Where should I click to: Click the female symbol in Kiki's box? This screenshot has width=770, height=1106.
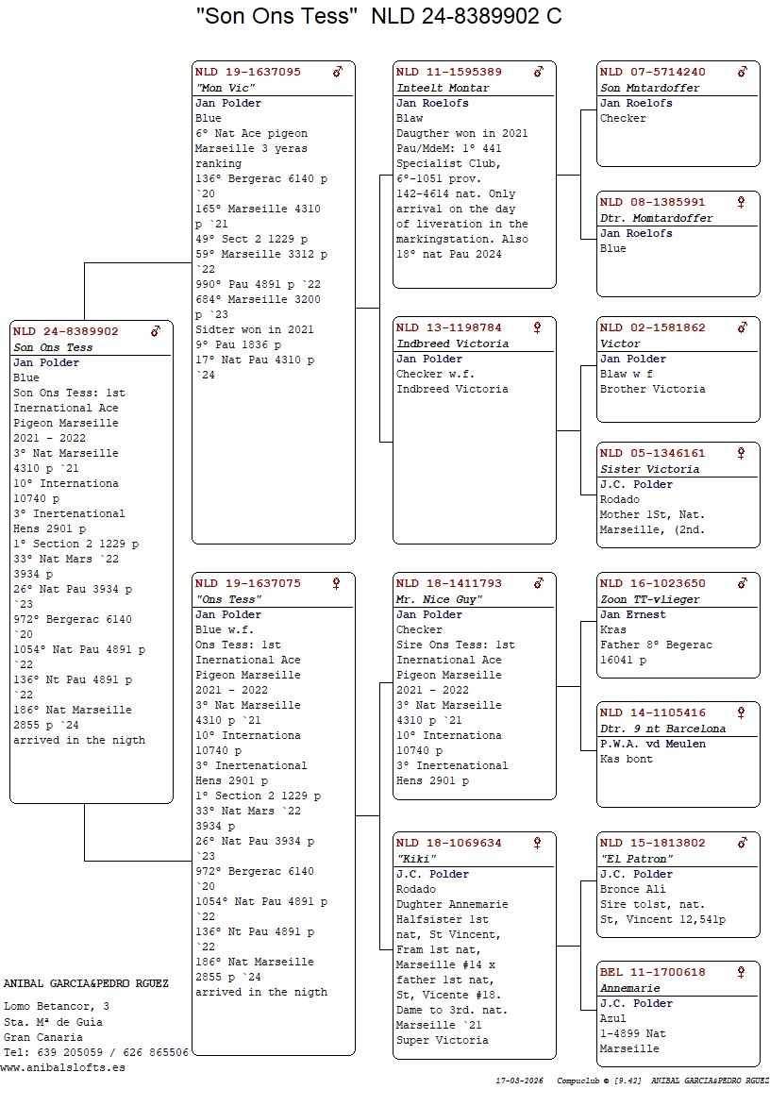tap(537, 843)
